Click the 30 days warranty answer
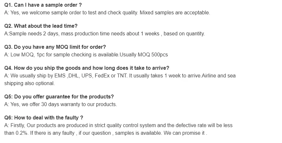The image size is (282, 143). (61, 104)
